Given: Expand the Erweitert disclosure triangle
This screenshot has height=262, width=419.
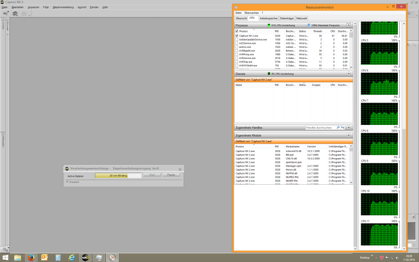Looking at the screenshot, I should (x=67, y=182).
